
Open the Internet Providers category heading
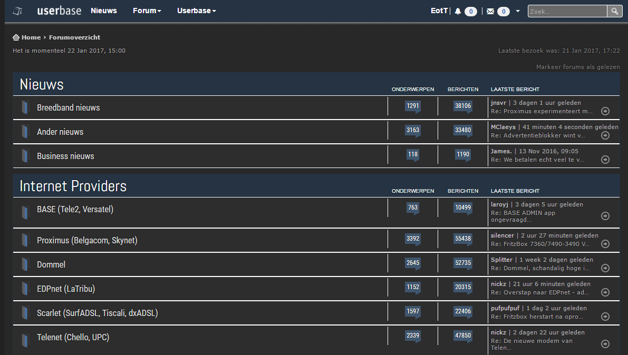(73, 186)
